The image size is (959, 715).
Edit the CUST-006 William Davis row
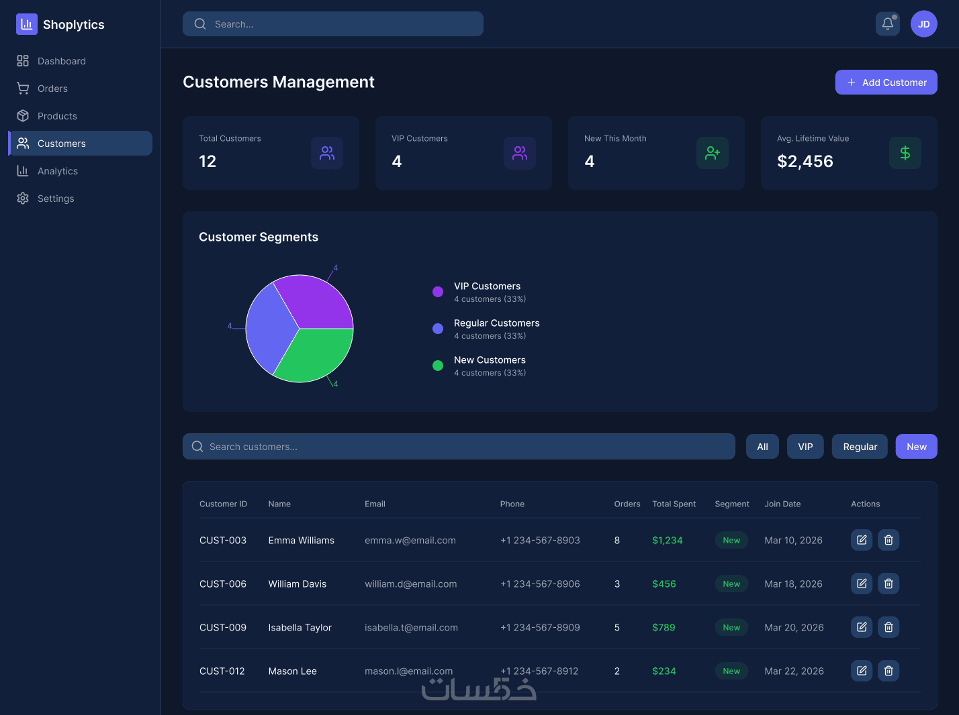pos(862,584)
